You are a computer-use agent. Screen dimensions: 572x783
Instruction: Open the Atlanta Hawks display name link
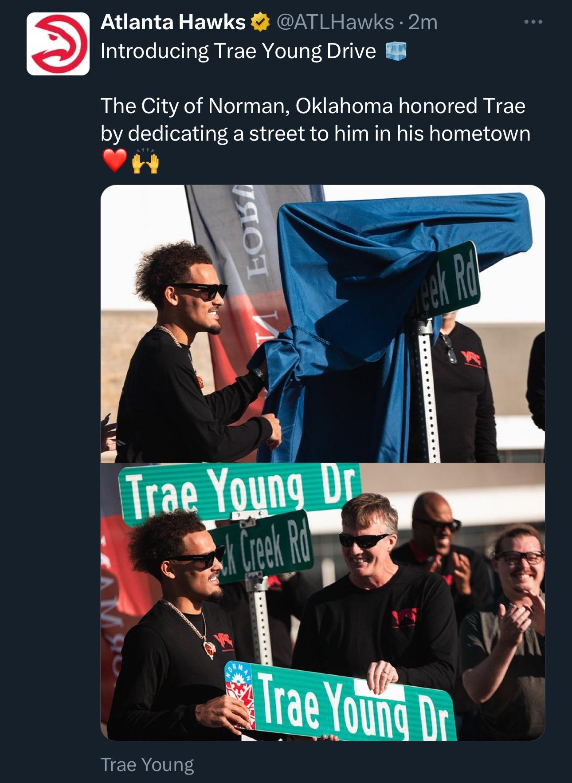pos(173,22)
